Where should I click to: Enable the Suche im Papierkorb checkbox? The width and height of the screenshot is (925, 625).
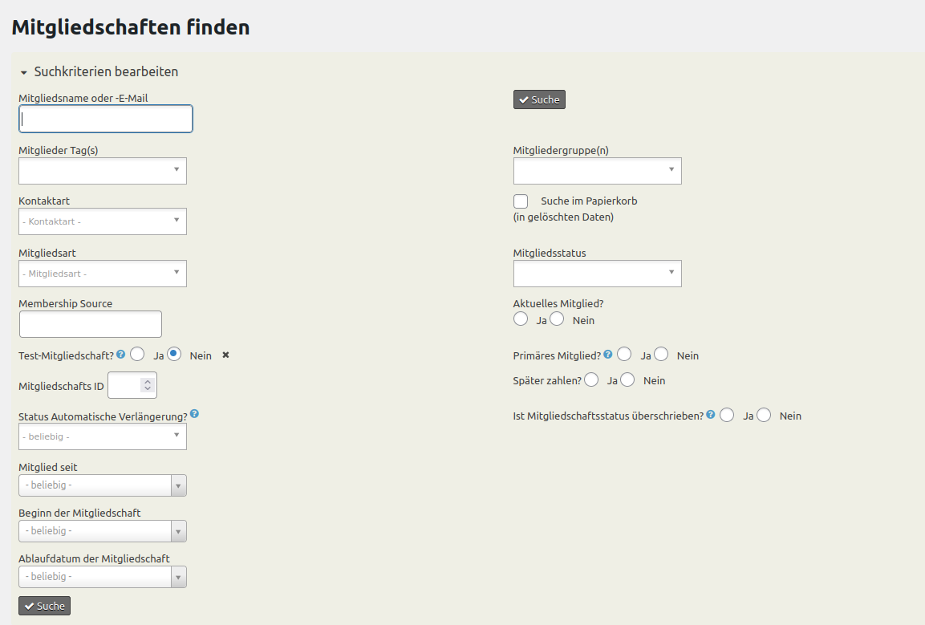coord(520,201)
